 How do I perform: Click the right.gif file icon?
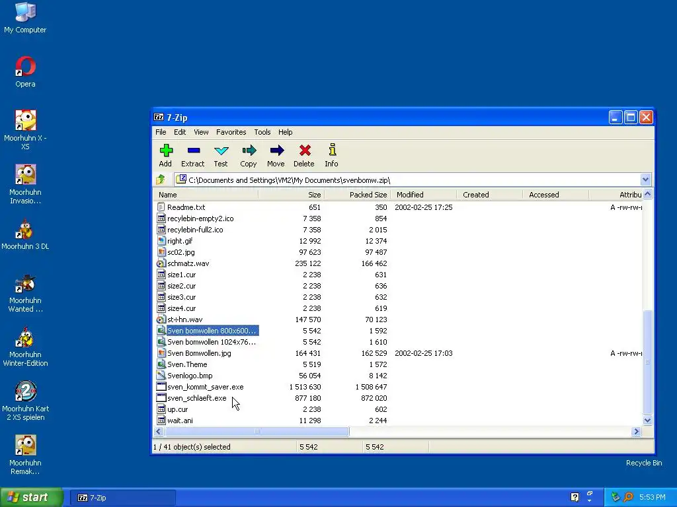tap(161, 241)
